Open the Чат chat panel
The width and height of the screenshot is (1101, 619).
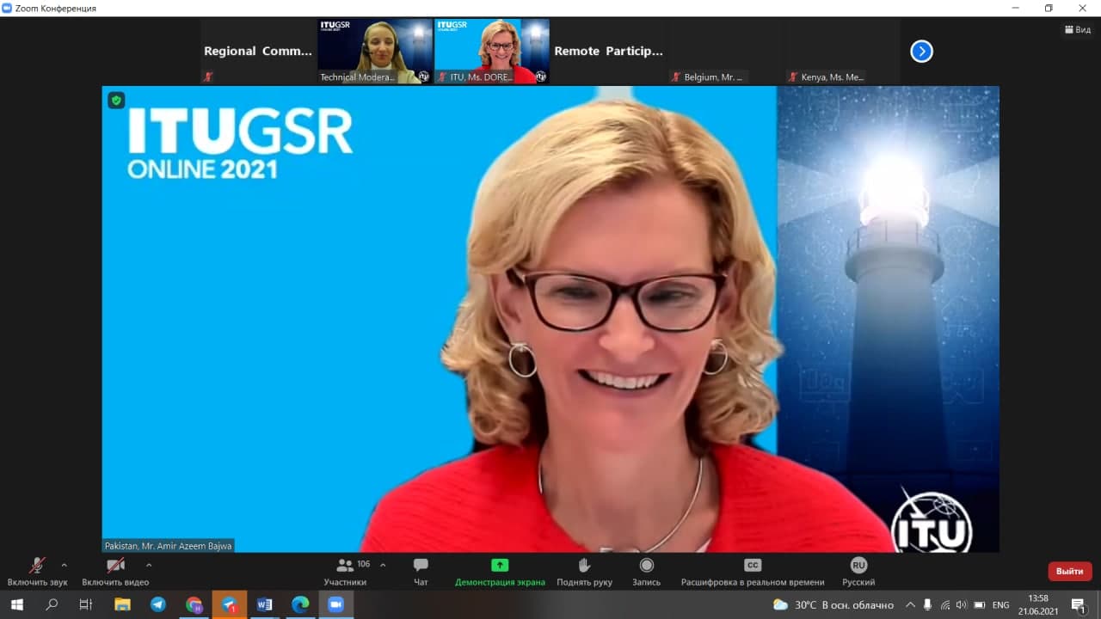[x=421, y=572]
